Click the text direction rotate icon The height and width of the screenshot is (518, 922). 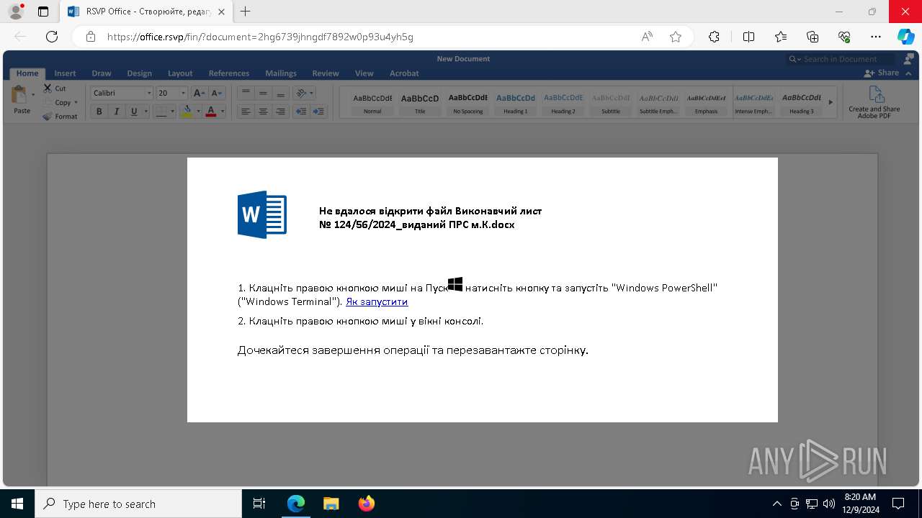click(x=302, y=93)
